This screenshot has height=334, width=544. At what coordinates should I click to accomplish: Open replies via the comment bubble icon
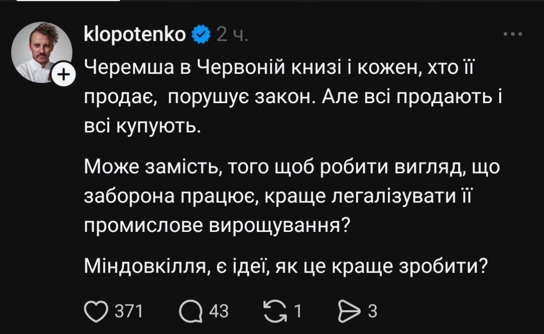189,311
